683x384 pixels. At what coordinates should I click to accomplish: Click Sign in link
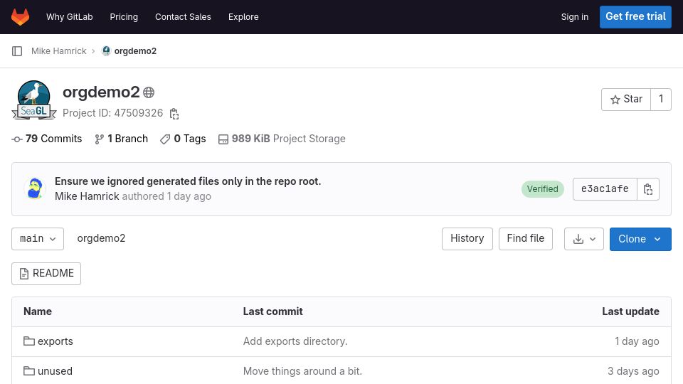click(x=575, y=17)
